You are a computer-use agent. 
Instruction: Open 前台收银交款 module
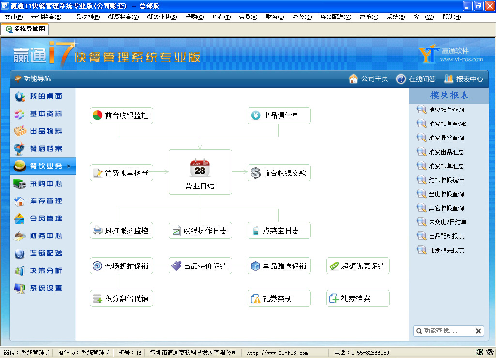point(279,172)
